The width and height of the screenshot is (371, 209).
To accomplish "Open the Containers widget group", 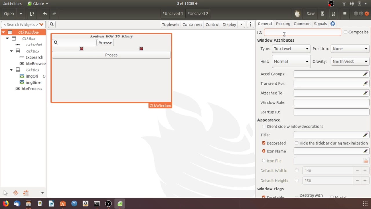I will click(192, 24).
